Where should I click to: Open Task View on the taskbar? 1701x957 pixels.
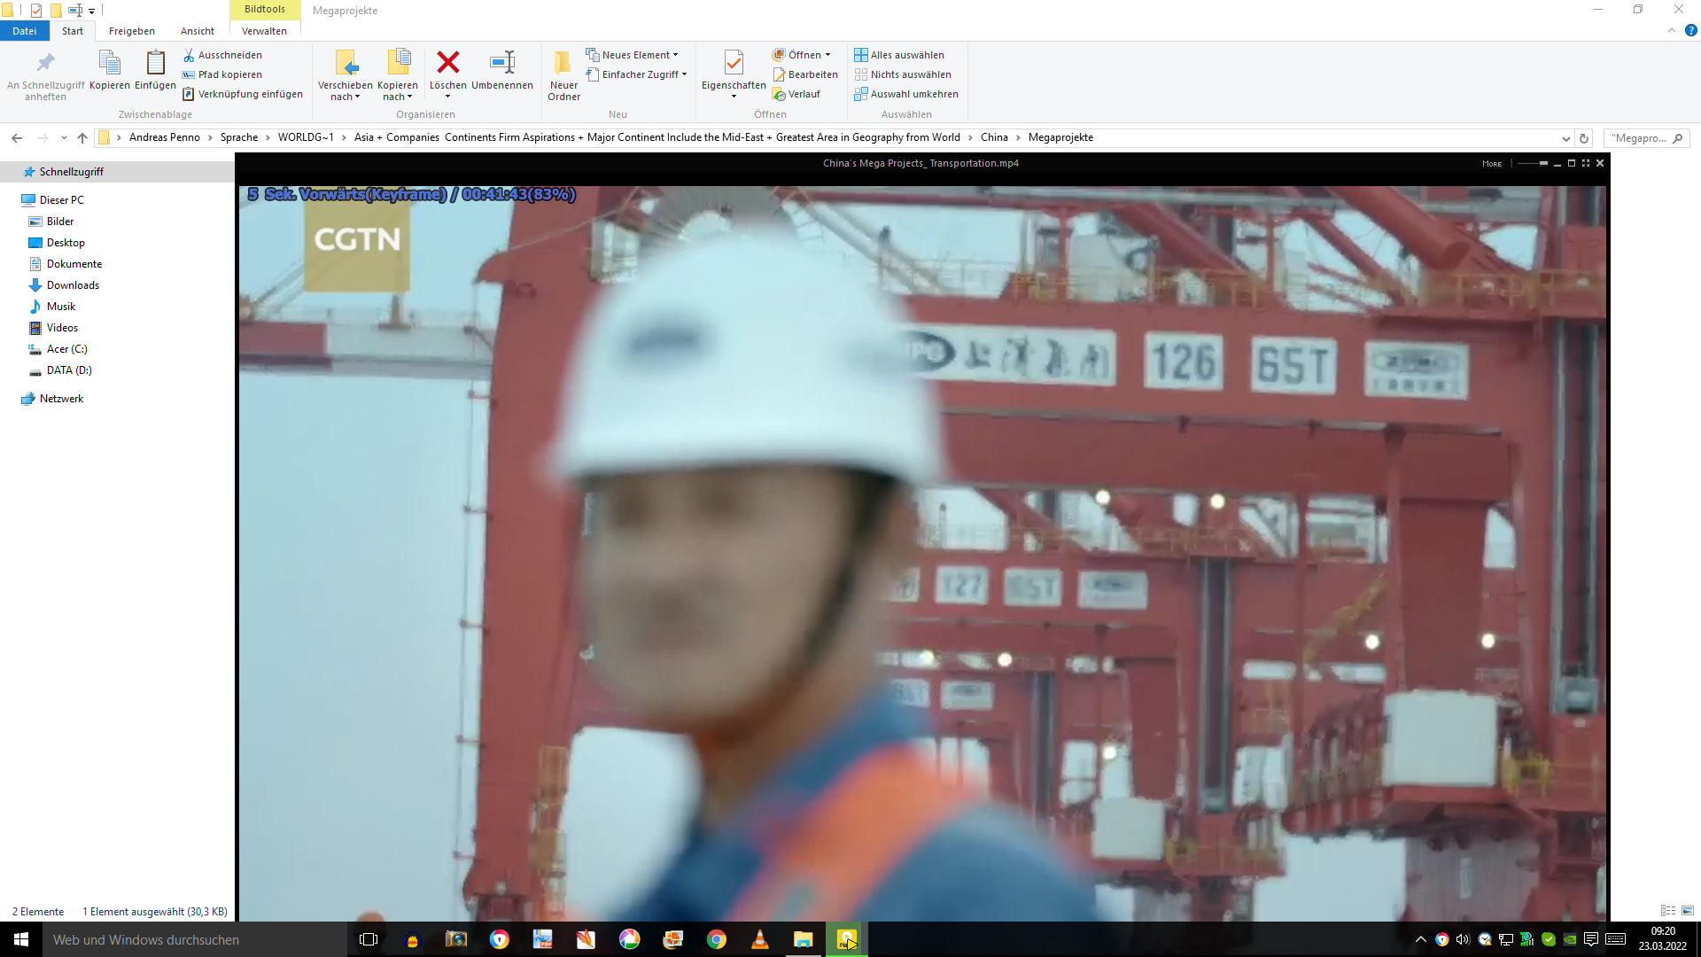coord(369,939)
